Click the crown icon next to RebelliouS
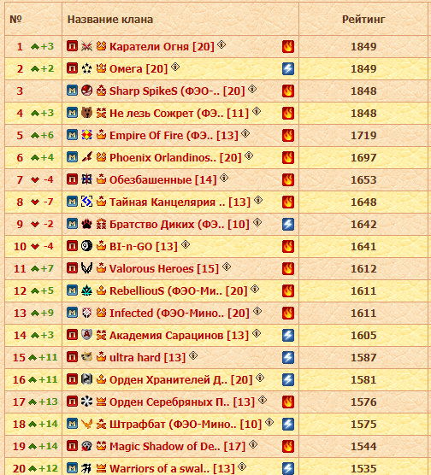431x475 pixels. pos(101,290)
